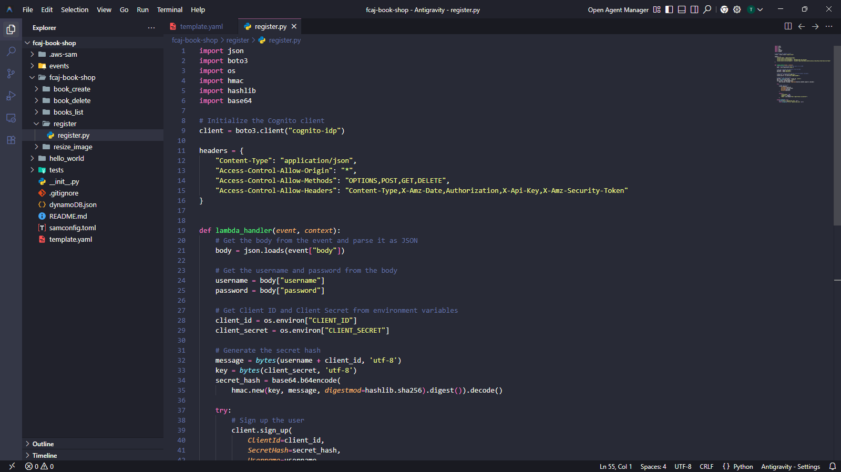Open Customize Layout icon in title bar

[657, 9]
